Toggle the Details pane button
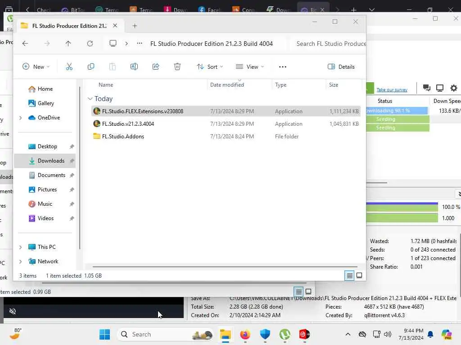461x345 pixels. pyautogui.click(x=341, y=67)
